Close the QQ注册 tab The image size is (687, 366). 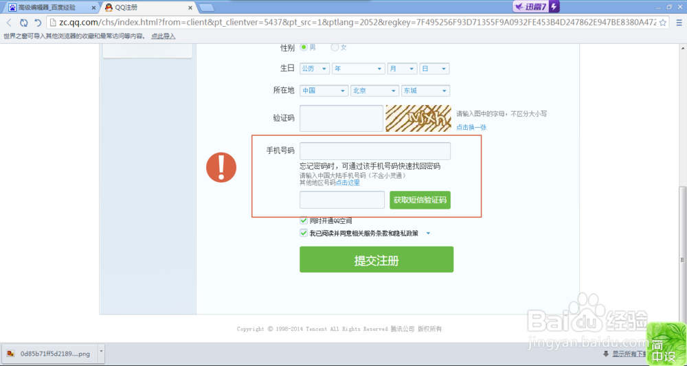(x=190, y=8)
